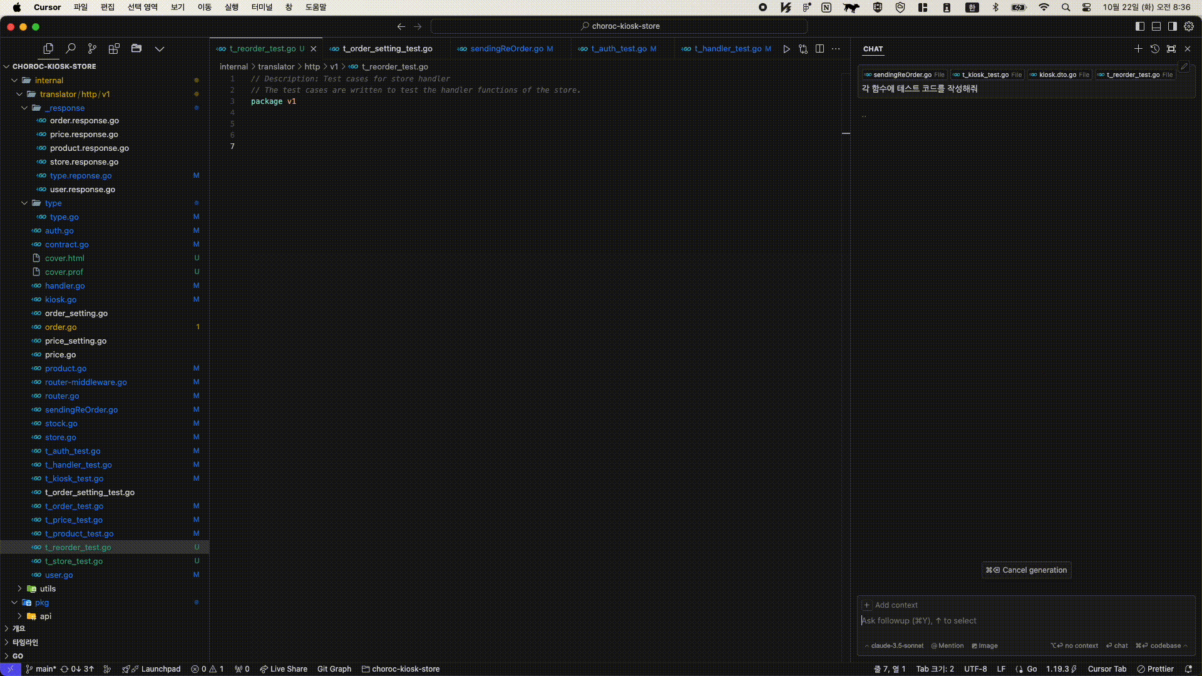This screenshot has width=1202, height=676.
Task: Click the split editor icon
Action: (x=819, y=49)
